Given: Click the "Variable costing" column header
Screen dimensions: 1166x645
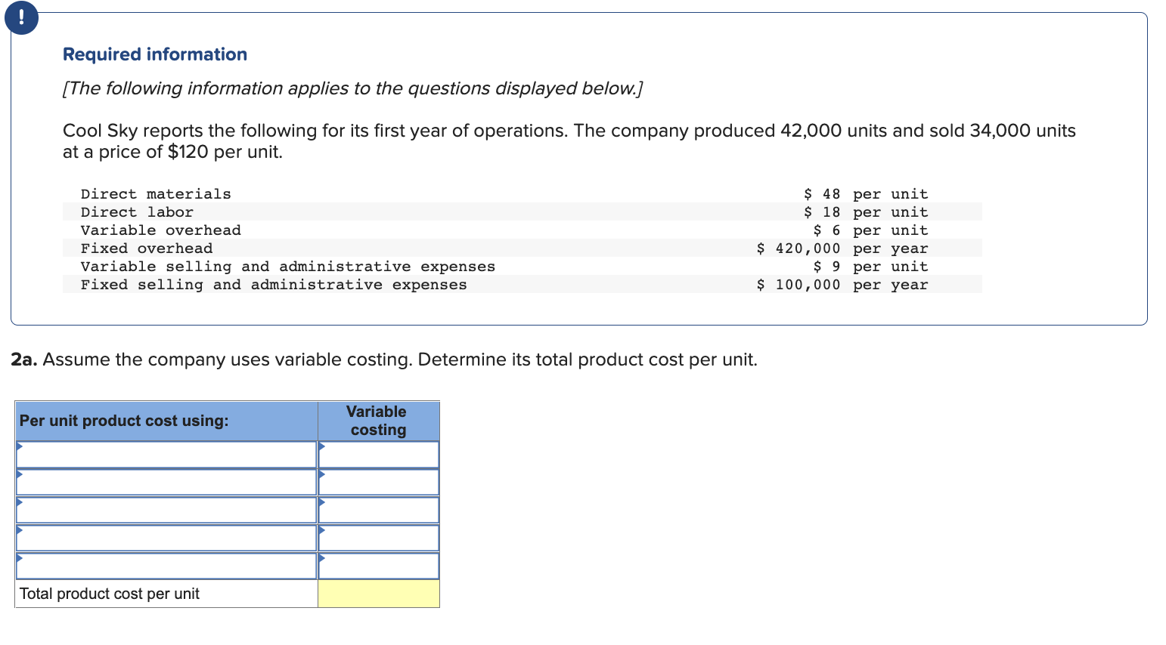Looking at the screenshot, I should pos(378,421).
